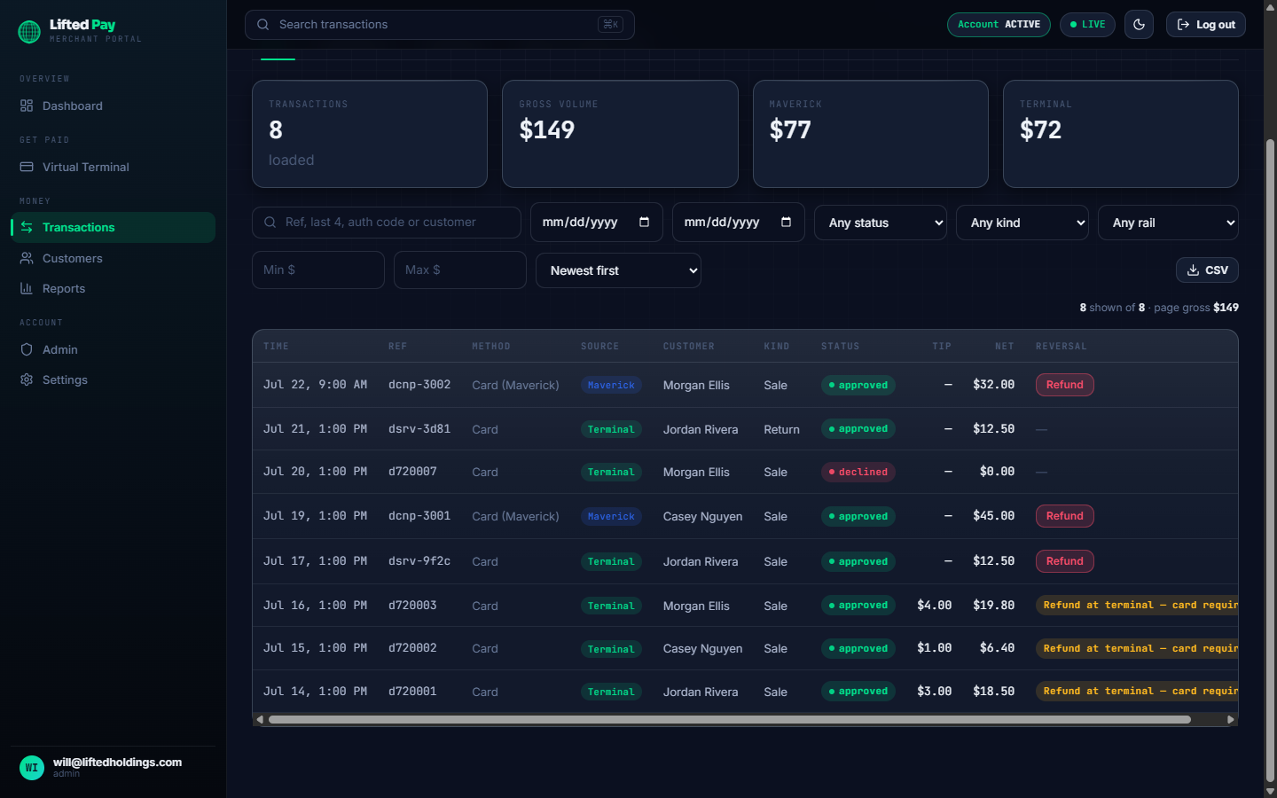Viewport: 1277px width, 798px height.
Task: Click the magnifier icon in top search
Action: (263, 25)
